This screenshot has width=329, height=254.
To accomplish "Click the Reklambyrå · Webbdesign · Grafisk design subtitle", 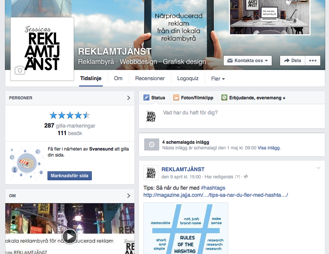I will pyautogui.click(x=142, y=62).
